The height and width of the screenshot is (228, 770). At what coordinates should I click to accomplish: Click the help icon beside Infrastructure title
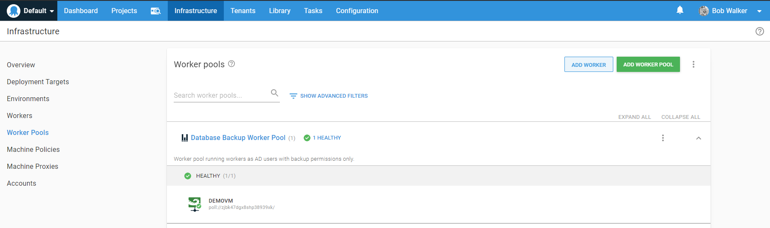pos(759,31)
